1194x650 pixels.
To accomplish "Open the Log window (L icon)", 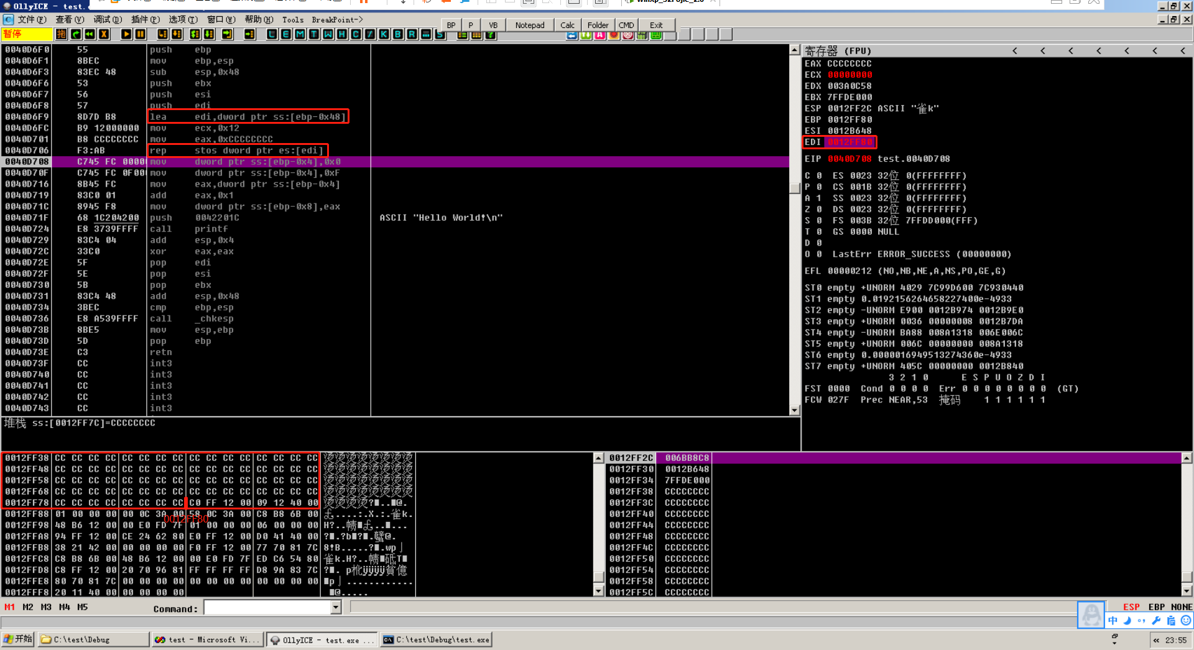I will [272, 34].
